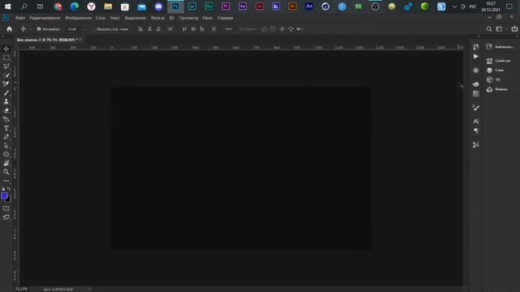Close the Без имени-1 document tab
This screenshot has width=520, height=292.
click(80, 40)
